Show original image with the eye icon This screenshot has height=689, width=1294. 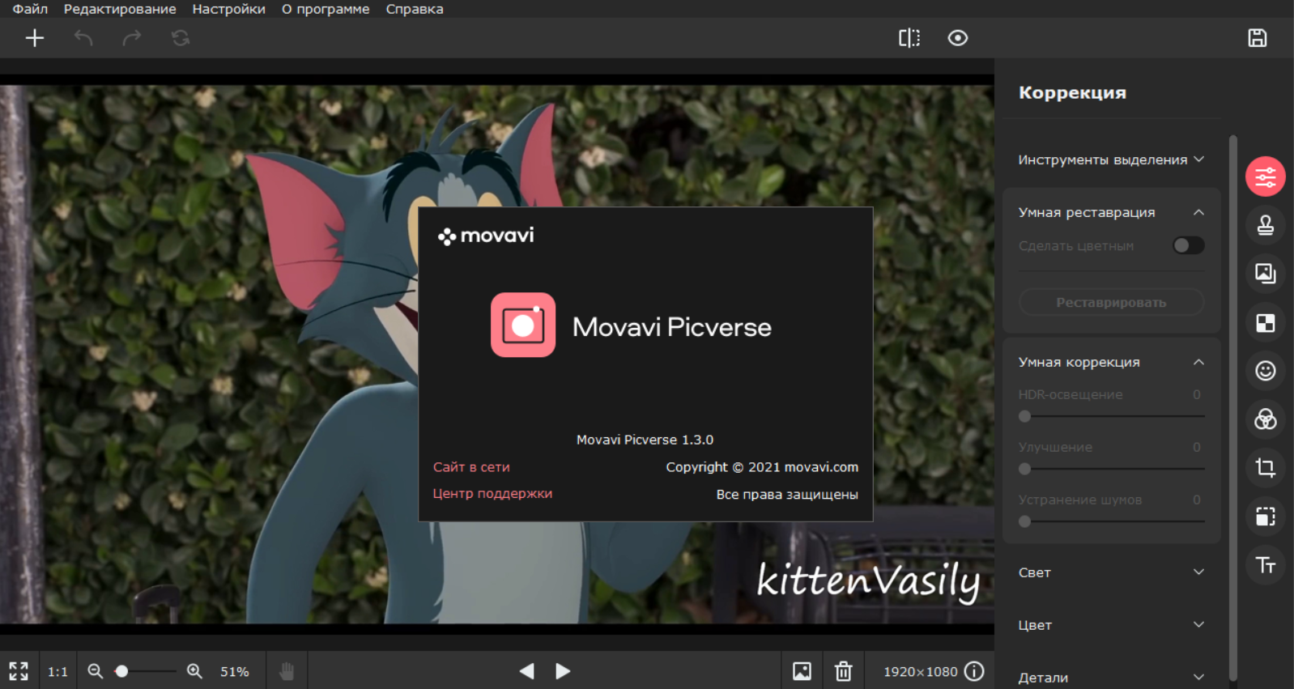tap(958, 38)
